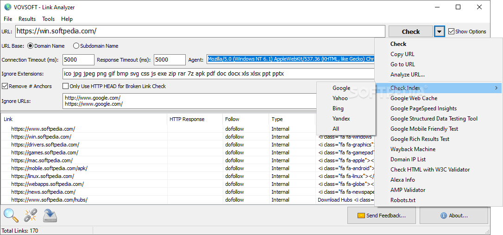The width and height of the screenshot is (503, 235).
Task: Select Check in the dropdown menu
Action: pos(438,44)
